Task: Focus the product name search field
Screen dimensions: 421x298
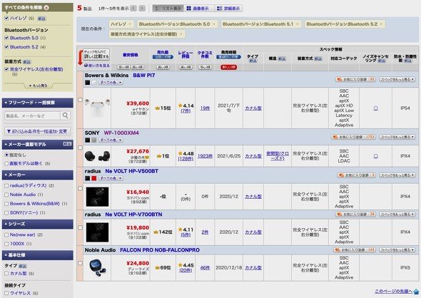Action: [x=32, y=115]
